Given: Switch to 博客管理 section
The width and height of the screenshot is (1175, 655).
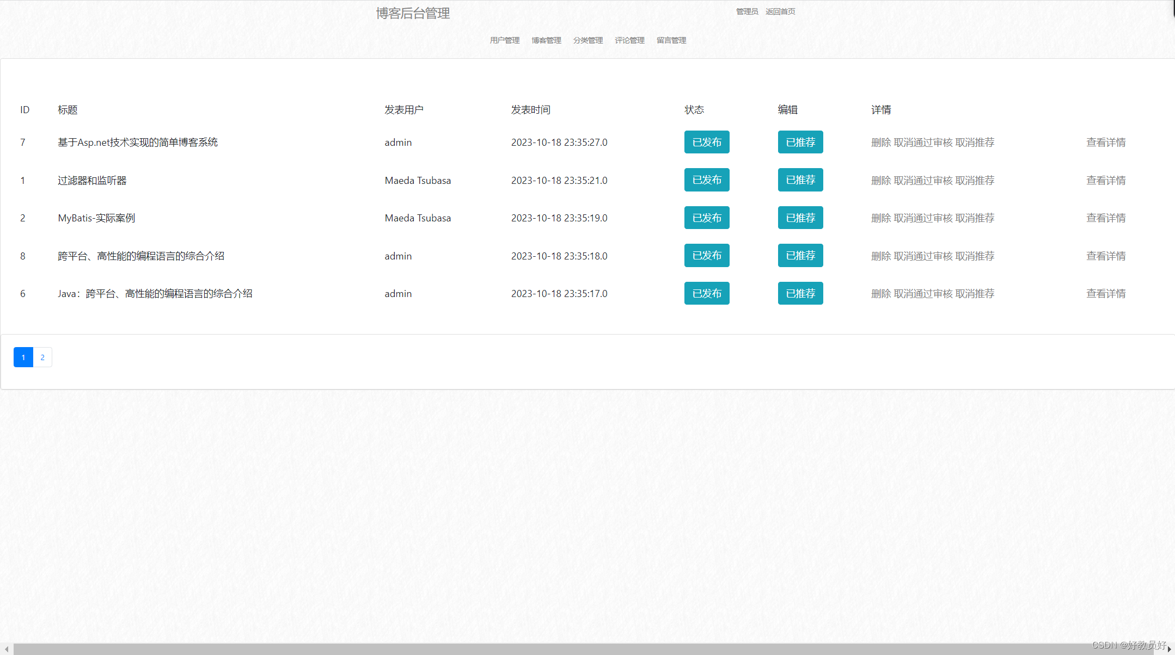Looking at the screenshot, I should tap(546, 40).
